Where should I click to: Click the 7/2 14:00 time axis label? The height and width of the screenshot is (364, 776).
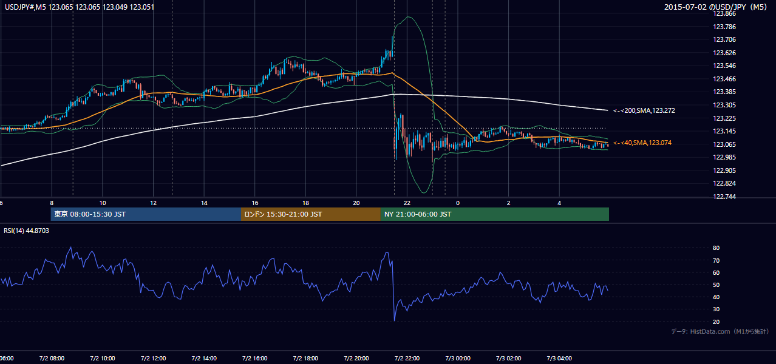[204, 359]
